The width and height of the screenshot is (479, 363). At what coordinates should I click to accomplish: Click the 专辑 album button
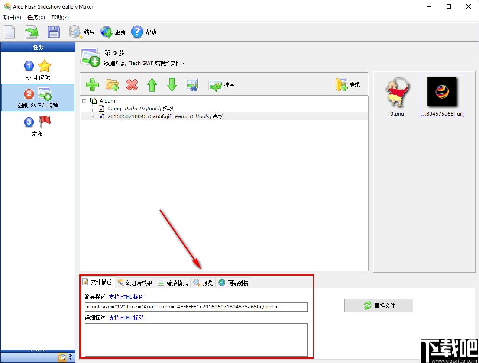348,85
